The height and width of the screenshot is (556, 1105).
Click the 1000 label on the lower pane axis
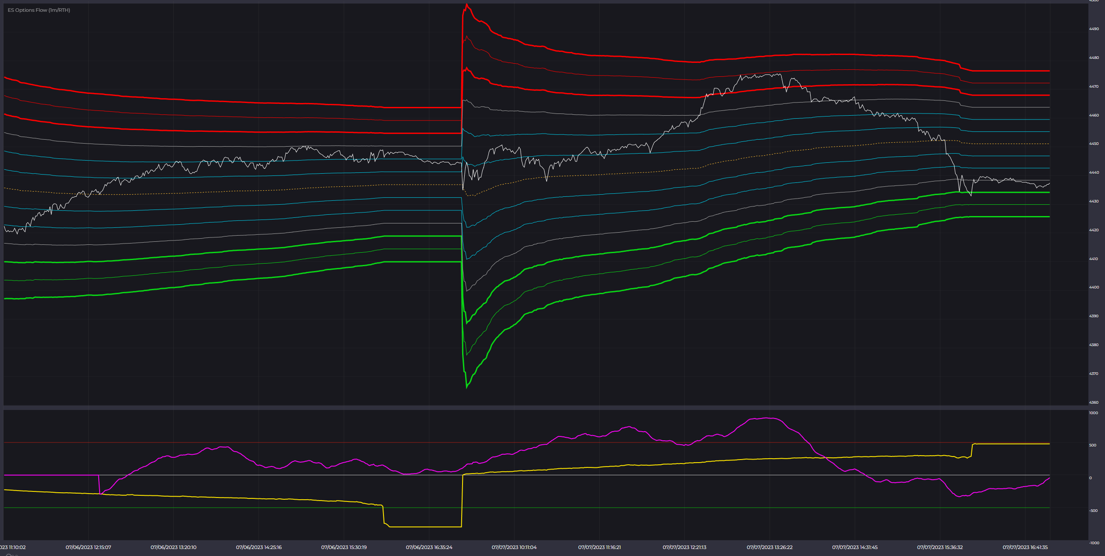[x=1093, y=413]
